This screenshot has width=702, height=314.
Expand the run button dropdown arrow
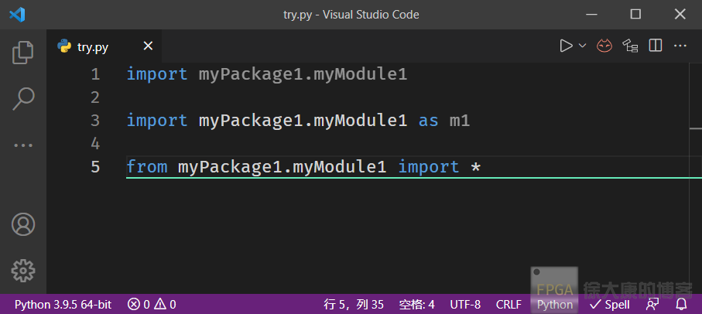tap(583, 46)
